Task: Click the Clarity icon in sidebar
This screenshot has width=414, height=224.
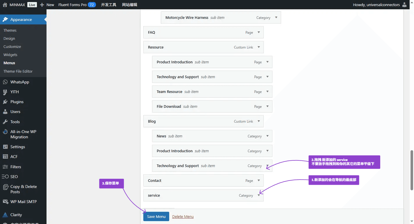Action: click(x=5, y=215)
